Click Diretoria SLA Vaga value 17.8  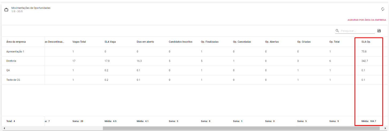[107, 61]
